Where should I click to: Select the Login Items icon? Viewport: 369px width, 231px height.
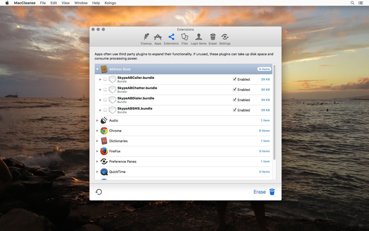198,38
